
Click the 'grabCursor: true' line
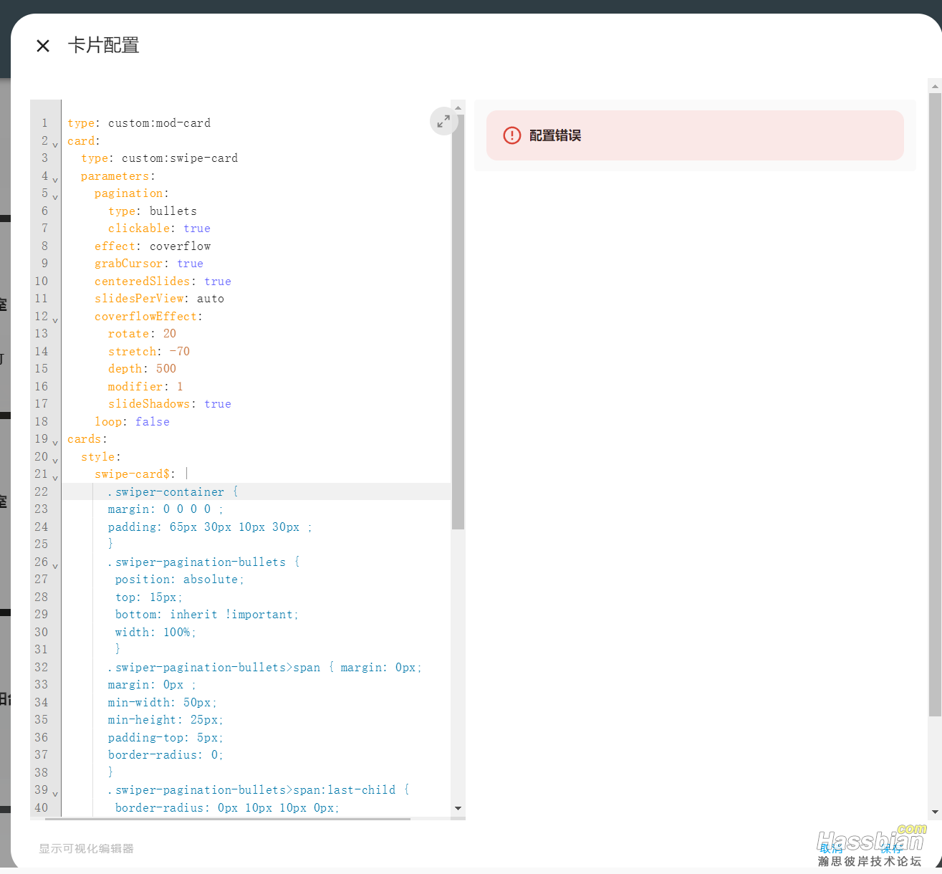[x=149, y=264]
